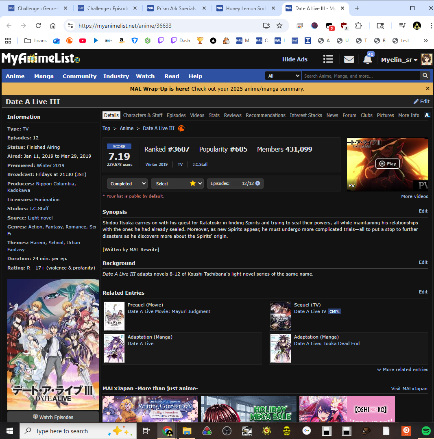Click the Holiday Mega Sale banner
The height and width of the screenshot is (439, 434).
(x=249, y=409)
